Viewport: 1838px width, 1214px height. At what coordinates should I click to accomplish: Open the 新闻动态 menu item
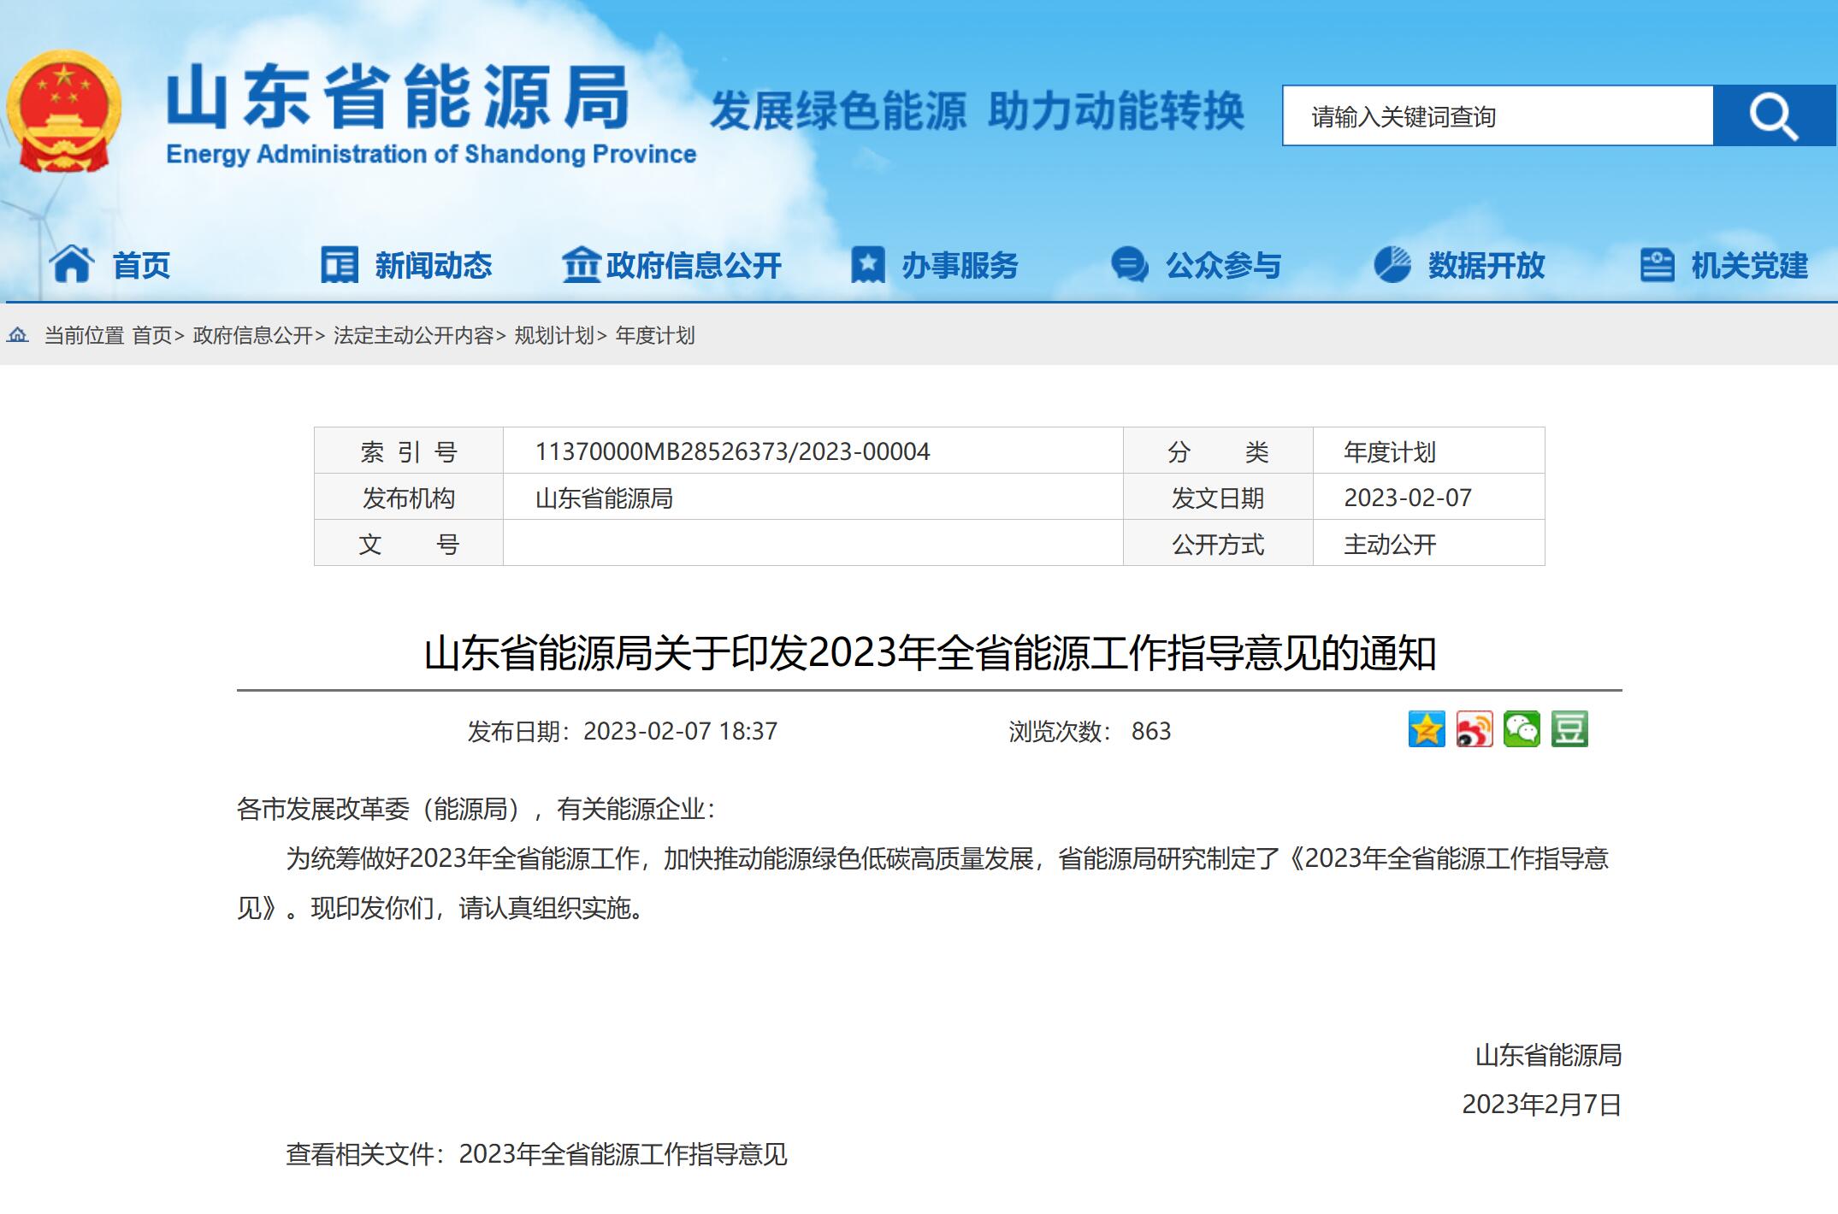(x=434, y=265)
